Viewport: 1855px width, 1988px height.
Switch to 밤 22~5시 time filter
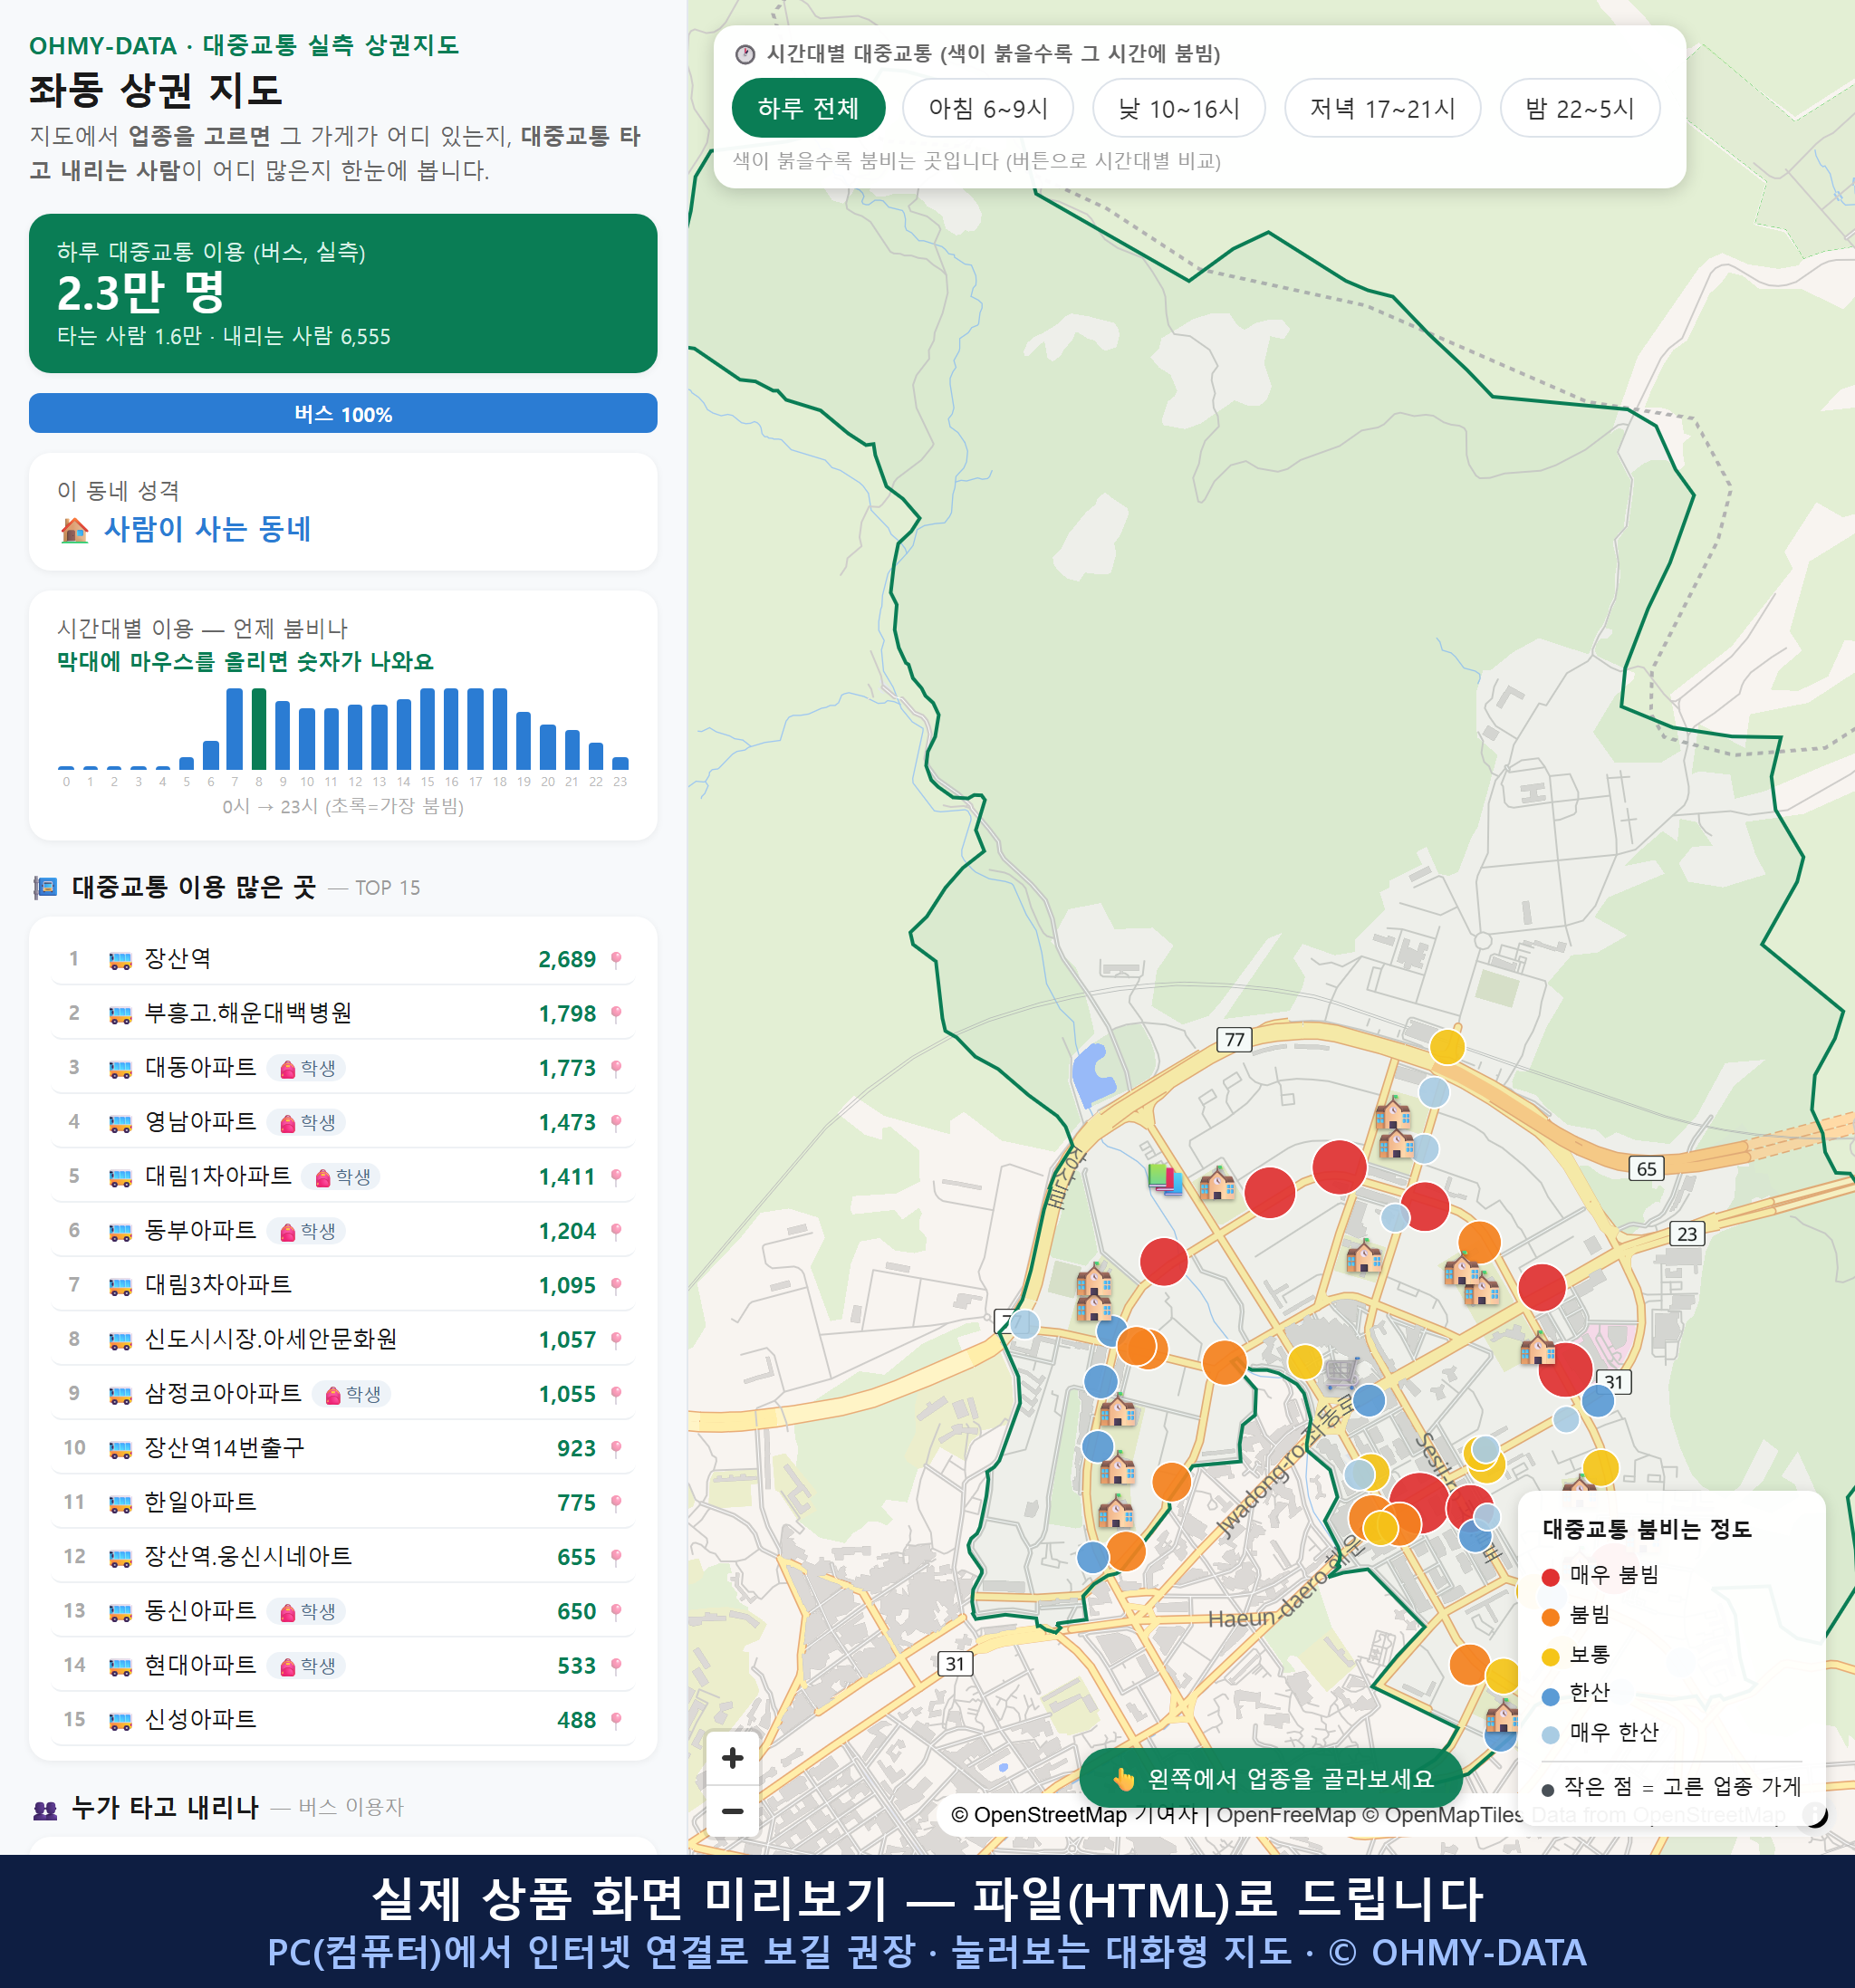click(x=1579, y=108)
